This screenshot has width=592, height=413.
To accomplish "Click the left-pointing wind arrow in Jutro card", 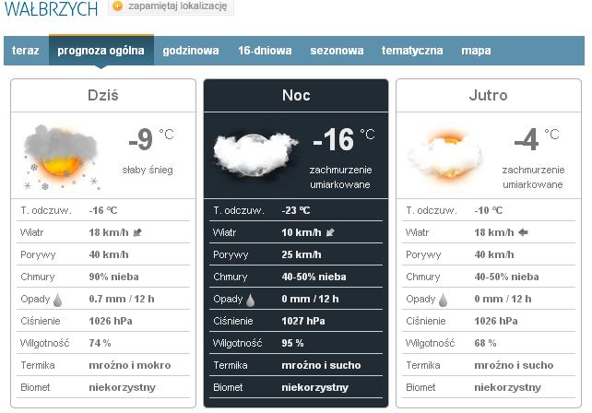I will tap(523, 232).
